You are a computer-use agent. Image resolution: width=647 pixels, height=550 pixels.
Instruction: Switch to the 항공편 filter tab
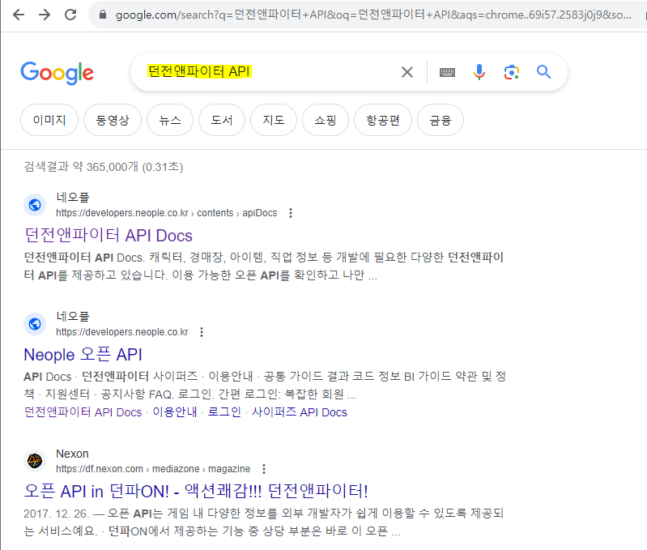(383, 120)
